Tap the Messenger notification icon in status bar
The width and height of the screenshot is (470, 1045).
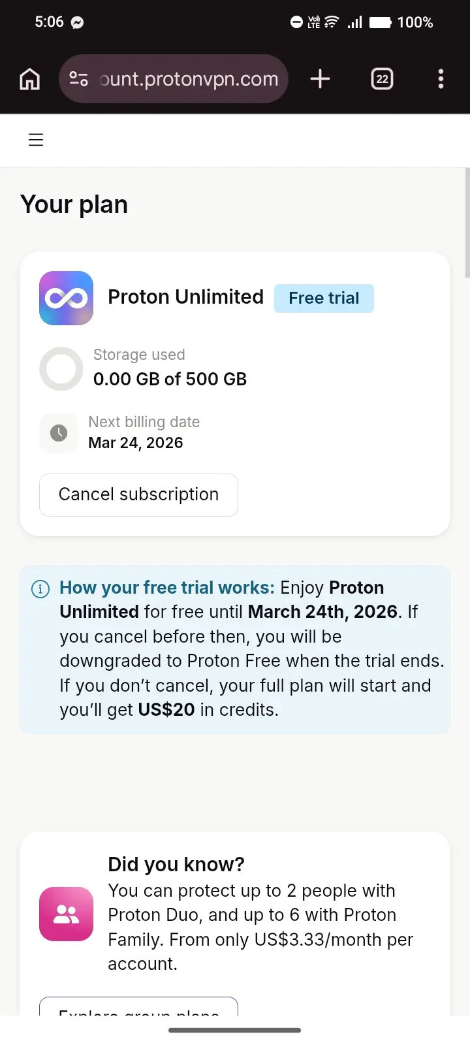pyautogui.click(x=77, y=22)
